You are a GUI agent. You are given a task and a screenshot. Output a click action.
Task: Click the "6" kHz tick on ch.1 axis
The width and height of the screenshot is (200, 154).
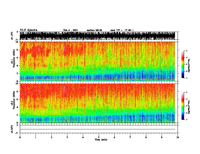(17, 58)
